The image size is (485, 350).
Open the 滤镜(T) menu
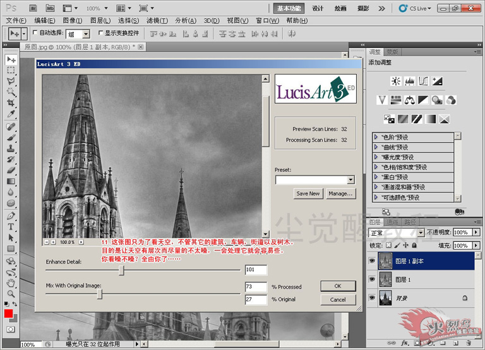[x=157, y=20]
